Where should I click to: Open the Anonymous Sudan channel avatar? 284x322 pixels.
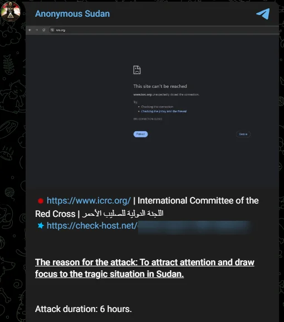click(11, 12)
